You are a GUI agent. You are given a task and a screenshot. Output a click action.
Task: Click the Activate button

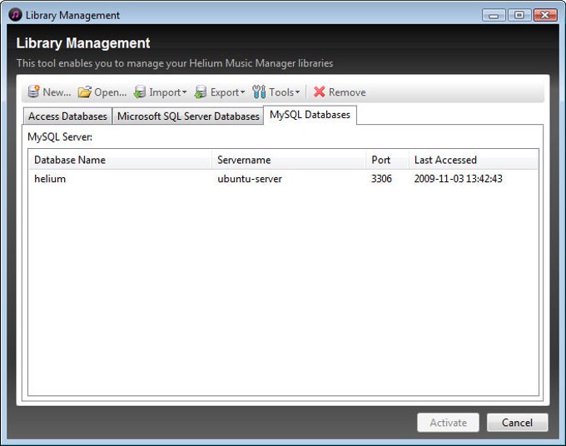(x=448, y=423)
